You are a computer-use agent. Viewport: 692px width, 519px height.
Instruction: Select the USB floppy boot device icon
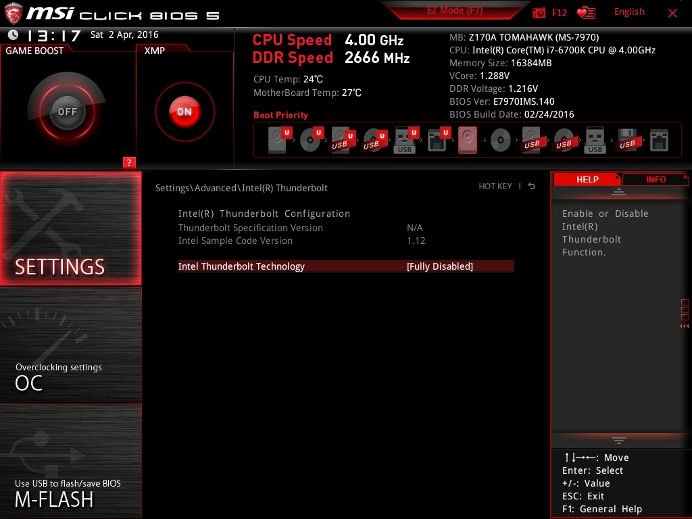[x=628, y=140]
